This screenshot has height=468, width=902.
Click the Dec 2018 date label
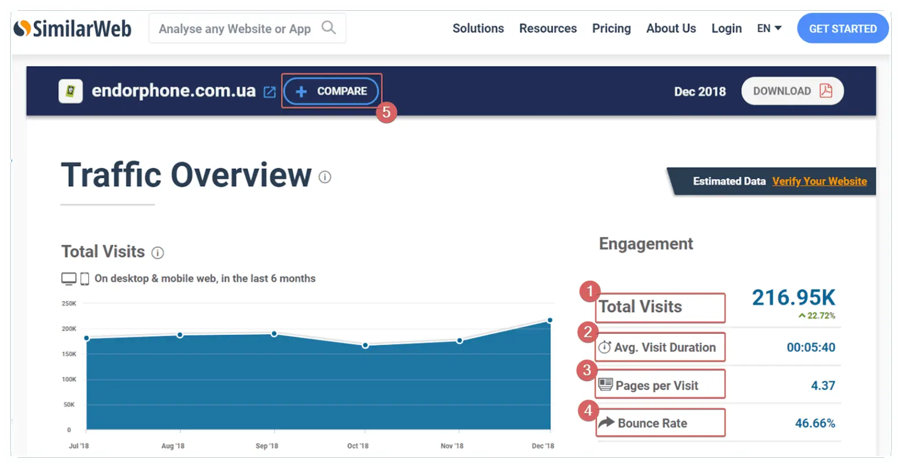(x=700, y=91)
